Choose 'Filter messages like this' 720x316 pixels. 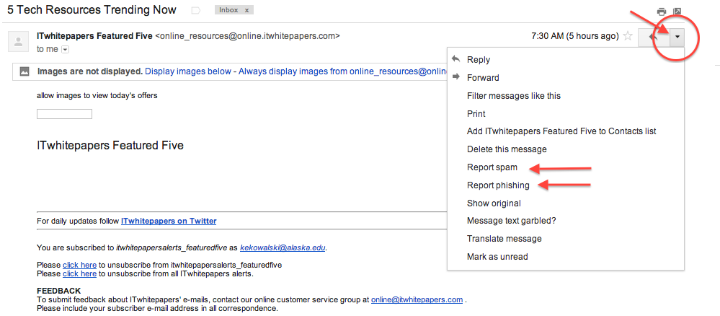tap(513, 96)
